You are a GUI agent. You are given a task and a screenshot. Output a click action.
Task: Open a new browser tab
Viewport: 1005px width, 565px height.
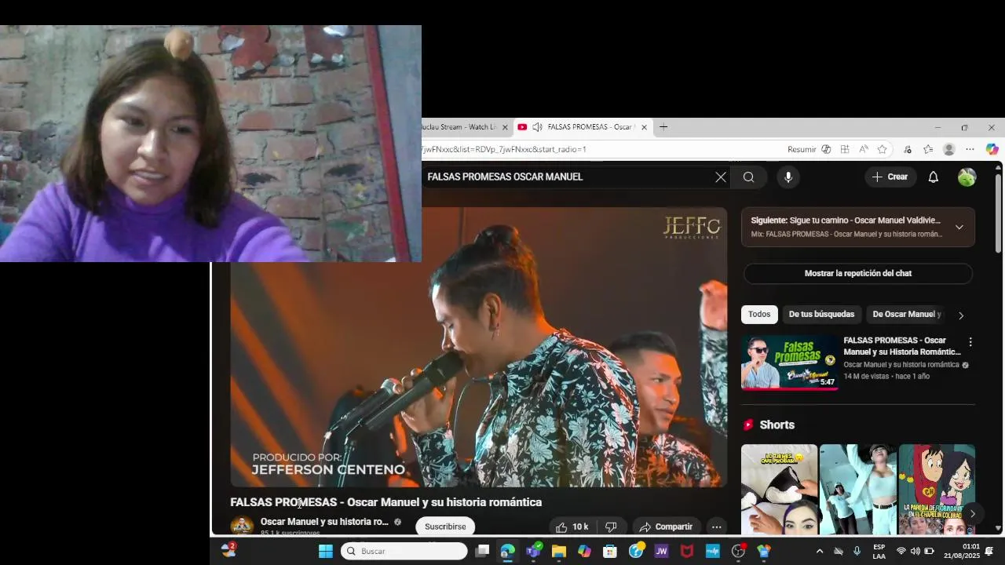click(663, 127)
